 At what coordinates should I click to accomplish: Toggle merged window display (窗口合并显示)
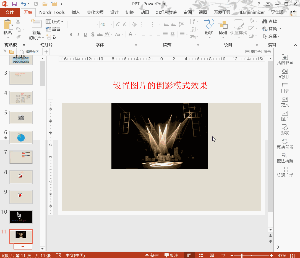(x=258, y=52)
